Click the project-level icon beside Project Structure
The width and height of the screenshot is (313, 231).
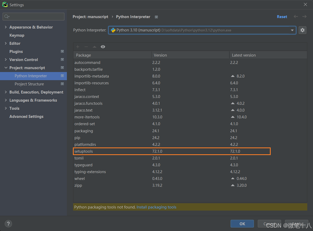pyautogui.click(x=62, y=84)
